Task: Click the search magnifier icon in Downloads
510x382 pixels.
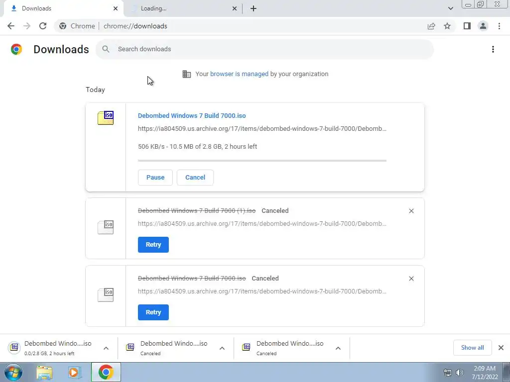Action: (x=106, y=49)
